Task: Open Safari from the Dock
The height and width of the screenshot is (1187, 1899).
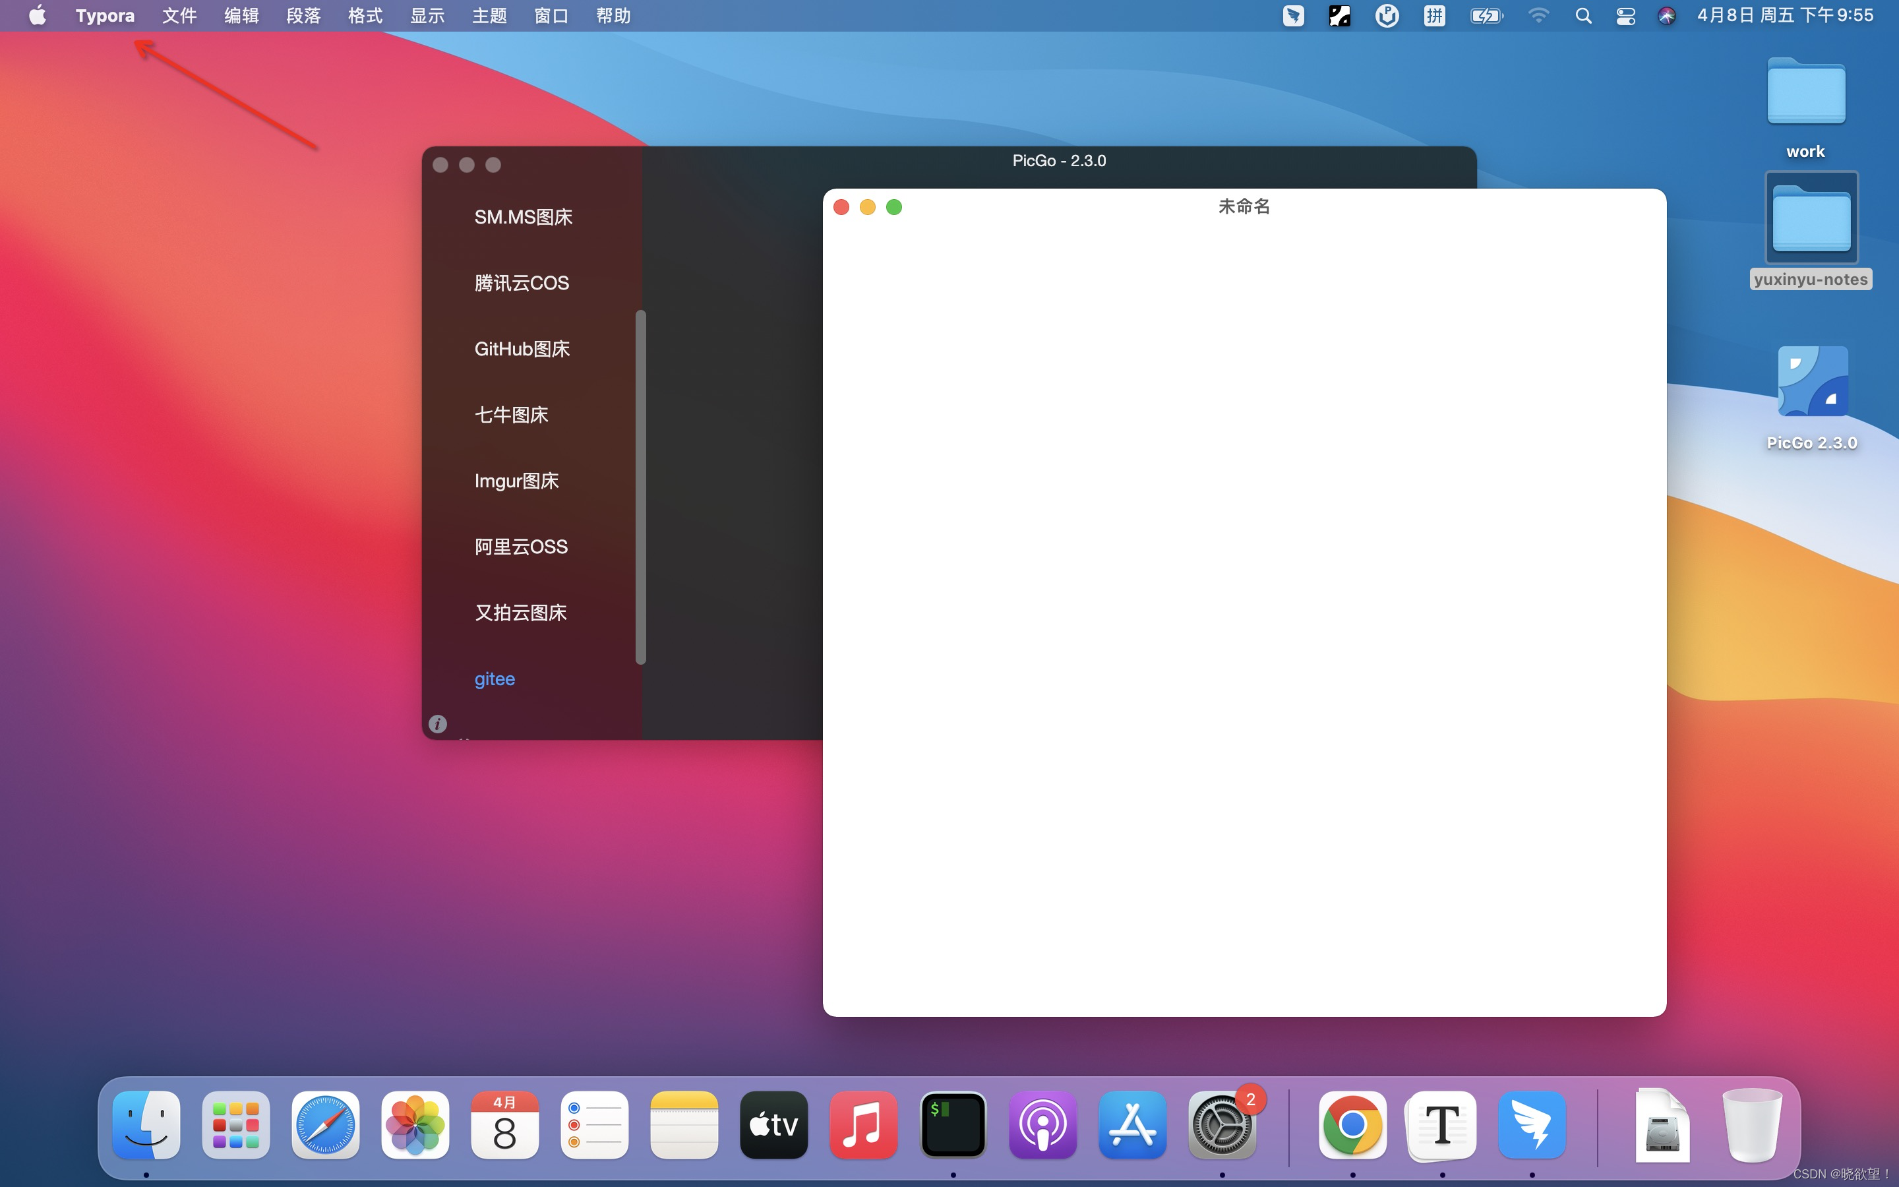Action: [x=325, y=1125]
